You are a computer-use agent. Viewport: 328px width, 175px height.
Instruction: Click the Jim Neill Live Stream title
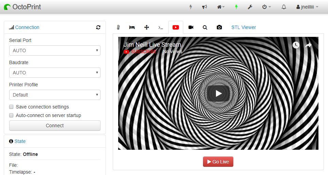152,45
